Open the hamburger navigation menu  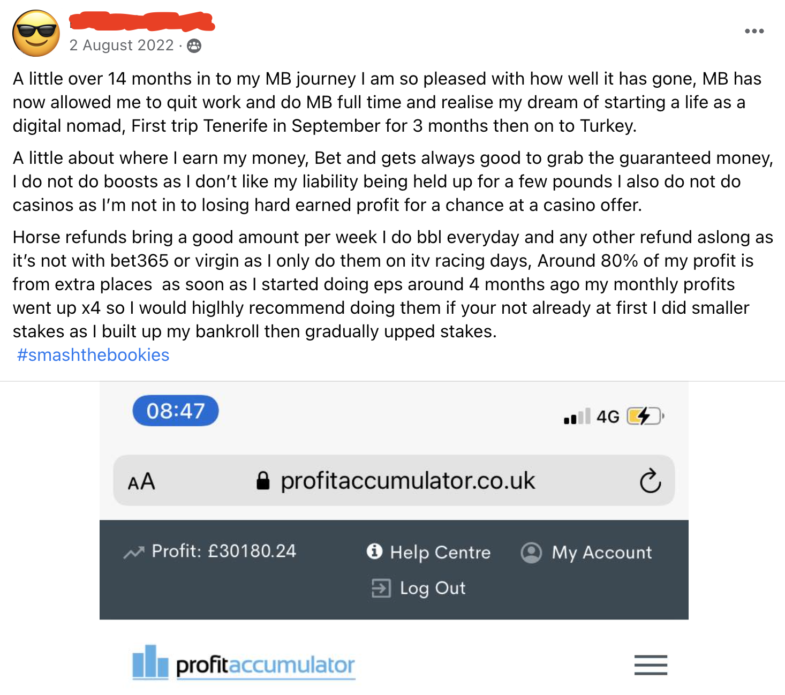click(x=651, y=665)
